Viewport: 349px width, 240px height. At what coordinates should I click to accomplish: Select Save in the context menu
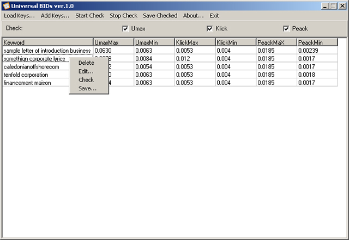(x=87, y=88)
